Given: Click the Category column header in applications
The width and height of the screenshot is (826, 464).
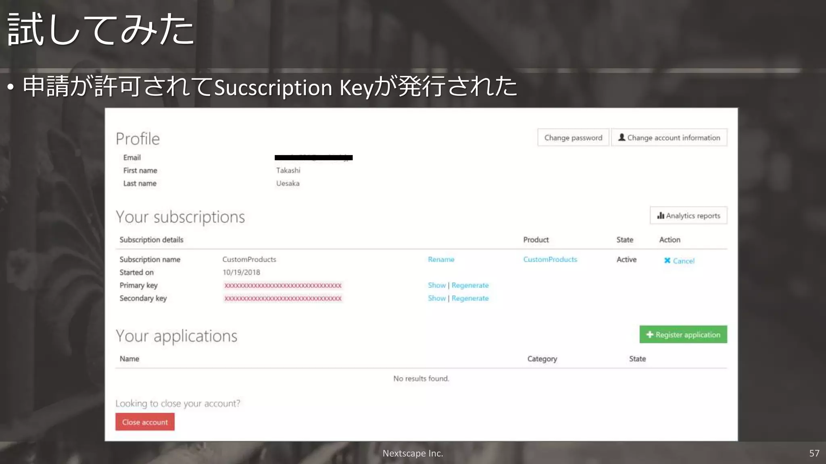Looking at the screenshot, I should (x=542, y=359).
